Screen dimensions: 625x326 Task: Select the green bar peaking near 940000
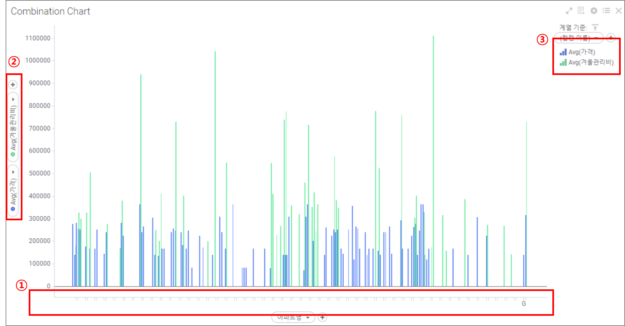coord(141,180)
